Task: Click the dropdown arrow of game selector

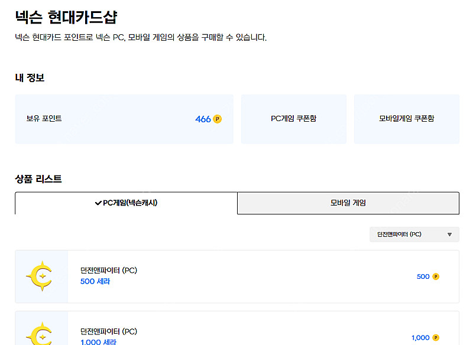Action: (x=449, y=235)
